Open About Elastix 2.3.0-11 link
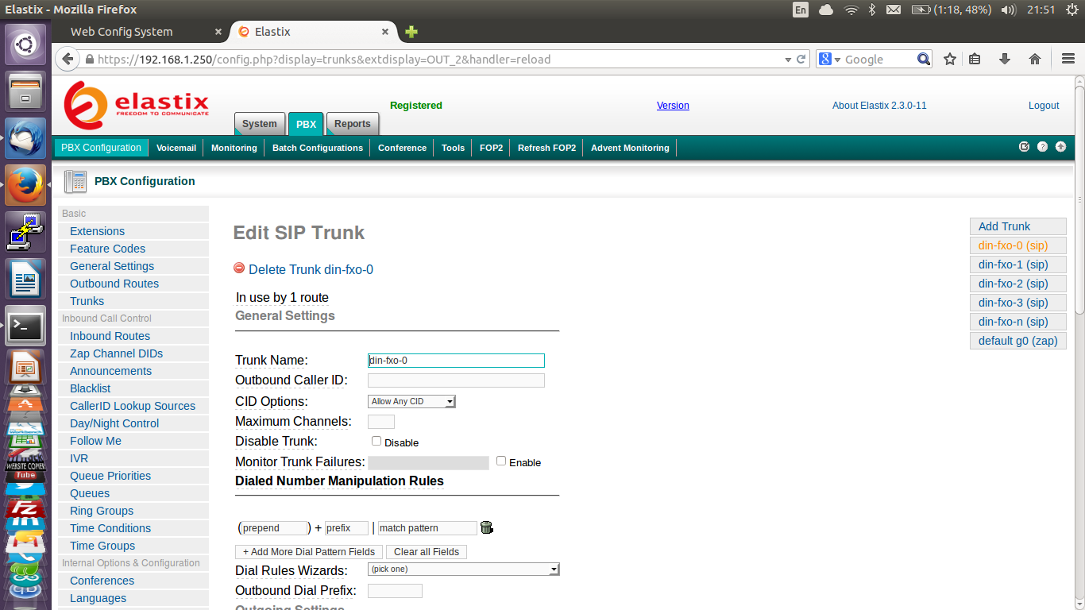The width and height of the screenshot is (1085, 610). (879, 106)
